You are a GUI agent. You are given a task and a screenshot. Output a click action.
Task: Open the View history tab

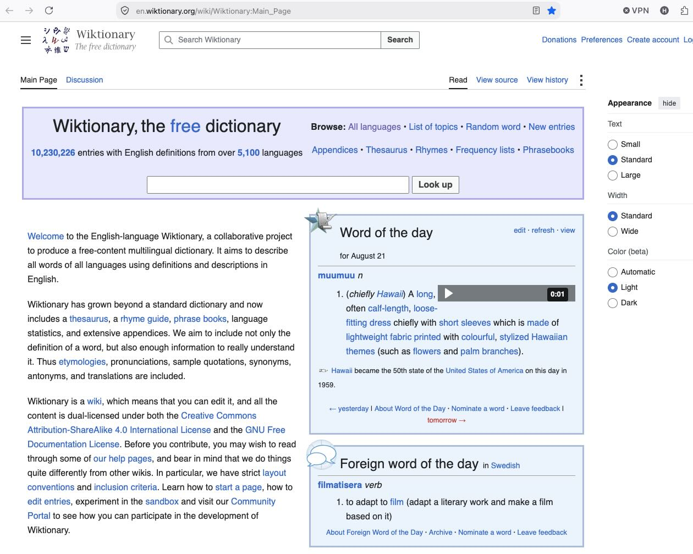(x=547, y=80)
